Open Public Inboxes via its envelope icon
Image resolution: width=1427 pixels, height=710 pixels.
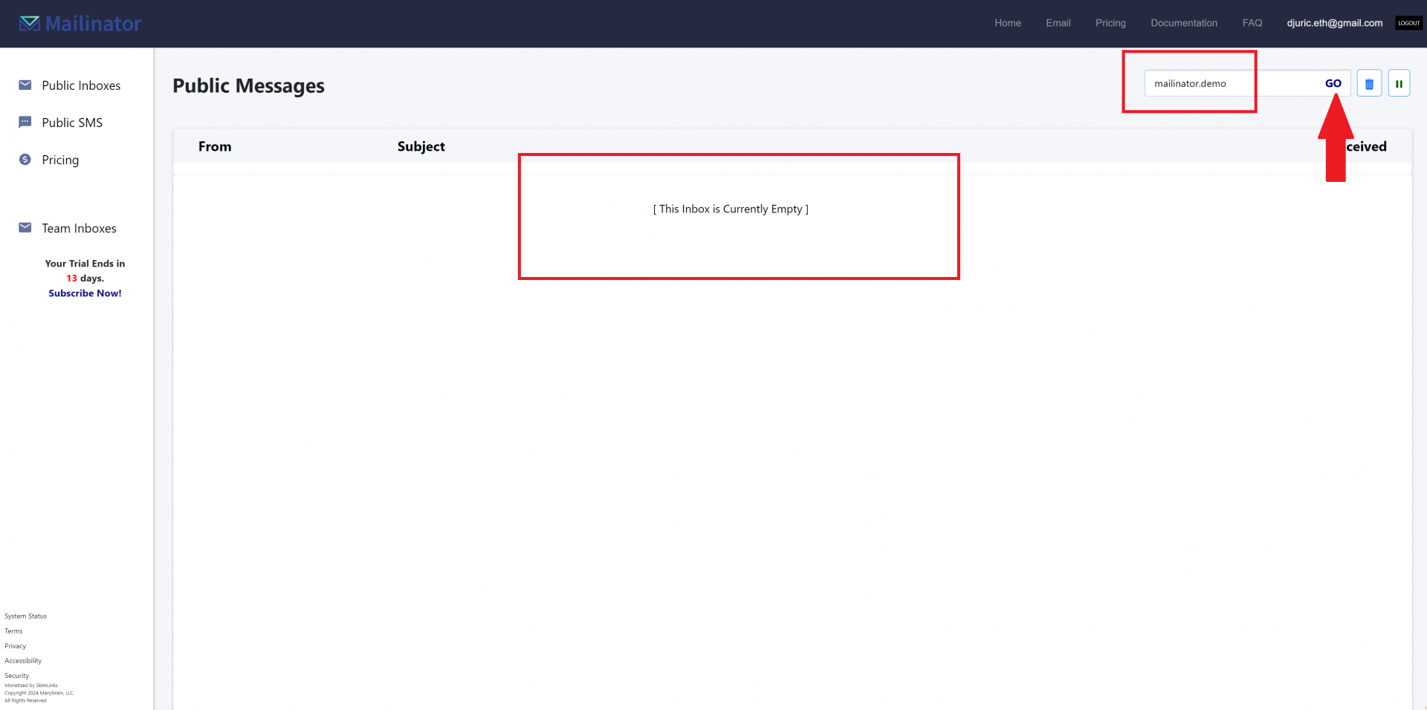(26, 85)
